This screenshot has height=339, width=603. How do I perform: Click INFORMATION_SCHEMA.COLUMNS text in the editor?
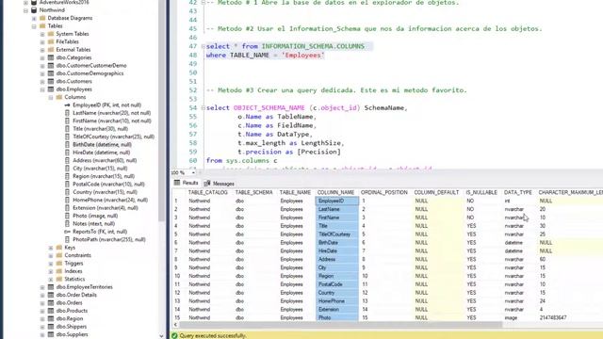click(313, 46)
